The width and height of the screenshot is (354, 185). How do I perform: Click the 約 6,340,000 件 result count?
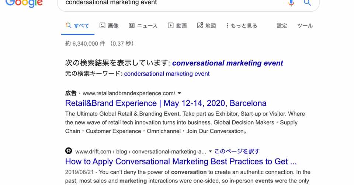click(85, 43)
